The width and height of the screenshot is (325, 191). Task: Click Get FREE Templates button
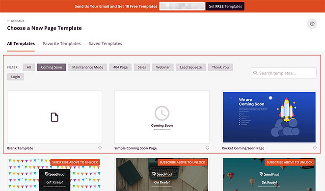pyautogui.click(x=225, y=6)
